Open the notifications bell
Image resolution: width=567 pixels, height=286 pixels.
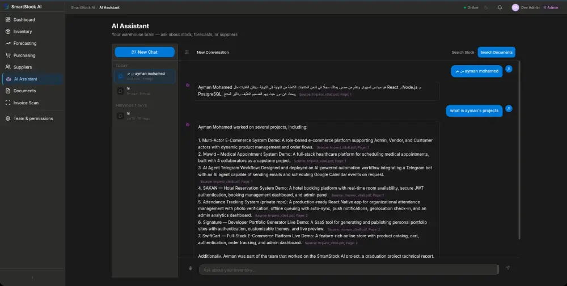click(x=500, y=7)
